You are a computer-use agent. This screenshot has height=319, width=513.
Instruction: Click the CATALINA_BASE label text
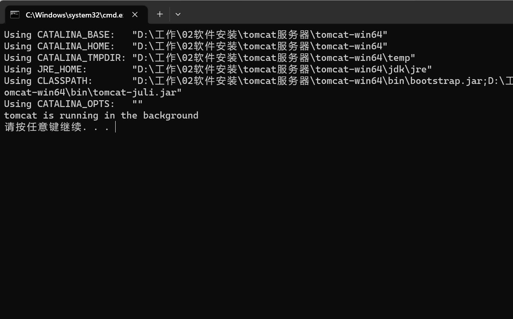pos(76,35)
